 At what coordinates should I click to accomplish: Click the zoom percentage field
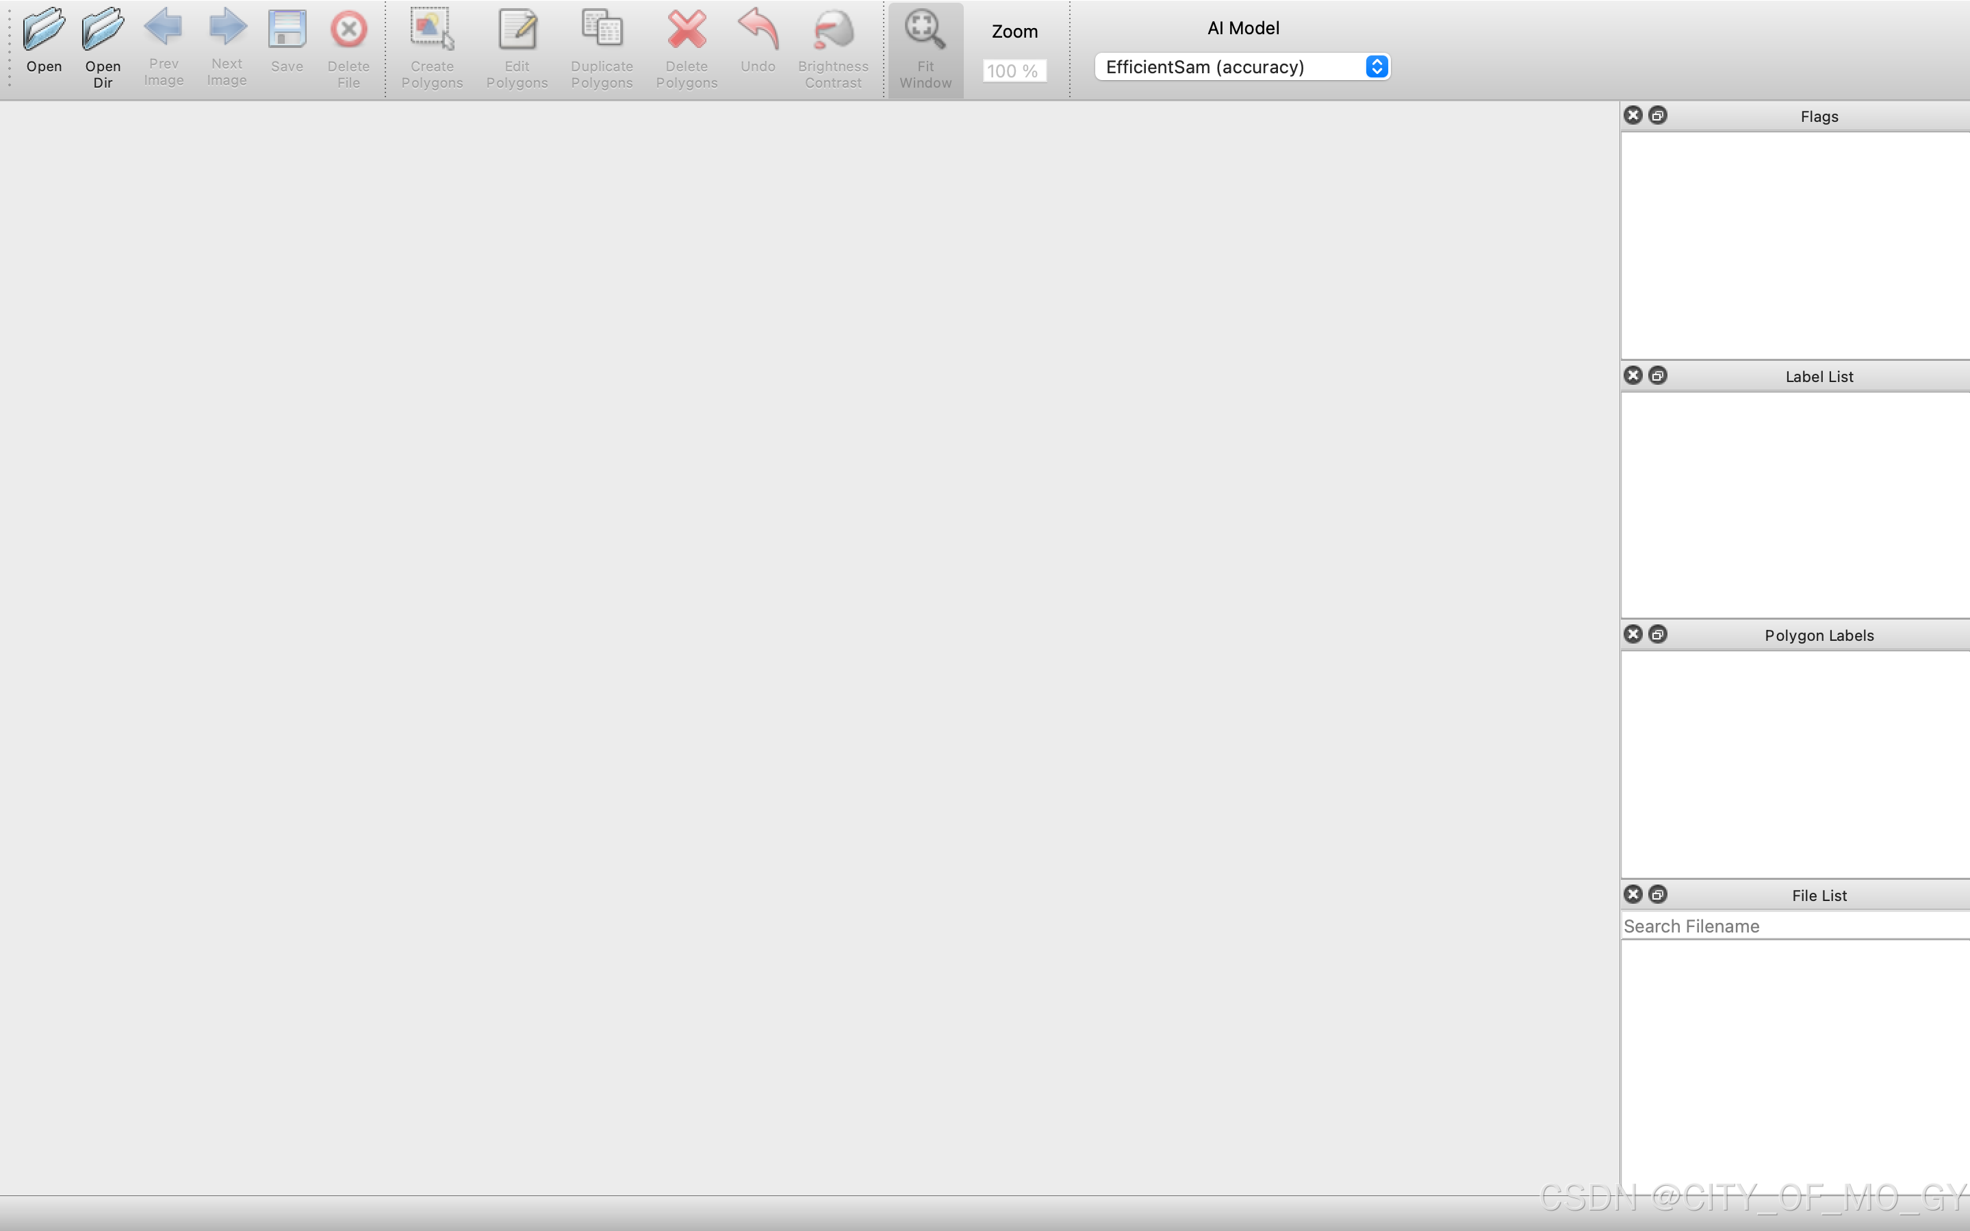[1013, 71]
